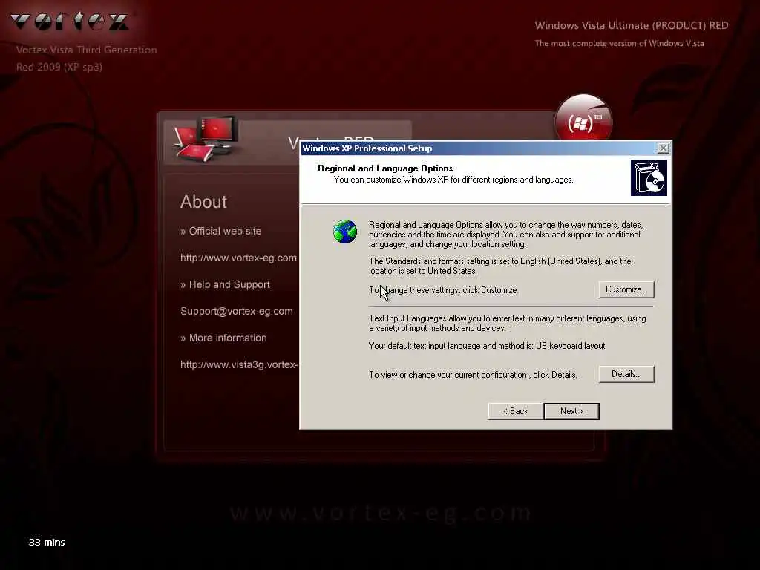The width and height of the screenshot is (760, 570).
Task: Select the » More information entry
Action: (x=223, y=338)
